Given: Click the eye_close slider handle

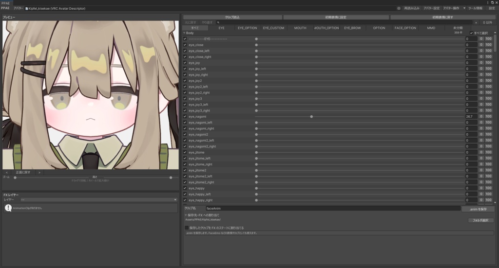Looking at the screenshot, I should click(256, 45).
